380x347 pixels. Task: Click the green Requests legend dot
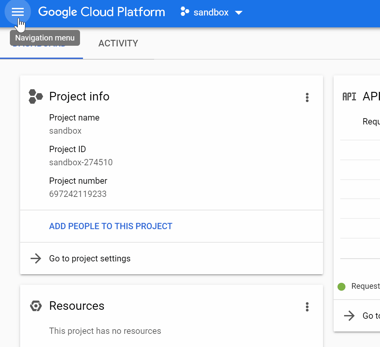[x=341, y=286]
